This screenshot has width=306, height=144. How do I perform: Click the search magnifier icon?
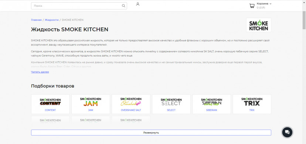point(123,6)
